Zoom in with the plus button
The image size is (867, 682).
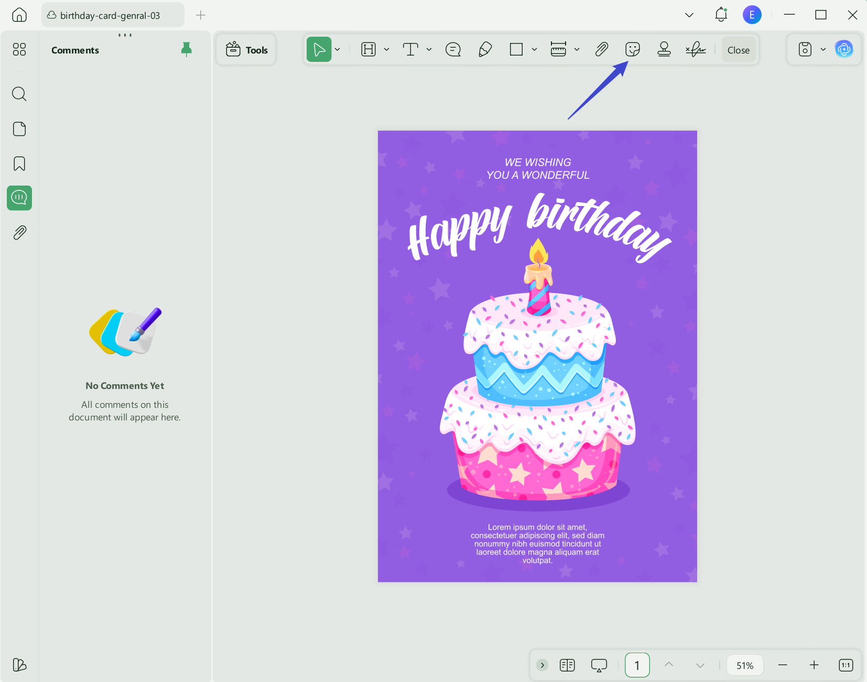pos(814,665)
